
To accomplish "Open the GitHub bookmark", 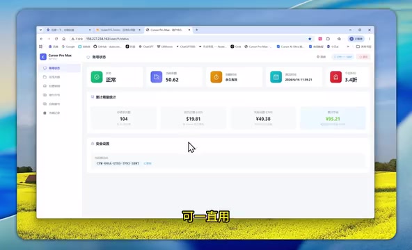I will pyautogui.click(x=107, y=47).
